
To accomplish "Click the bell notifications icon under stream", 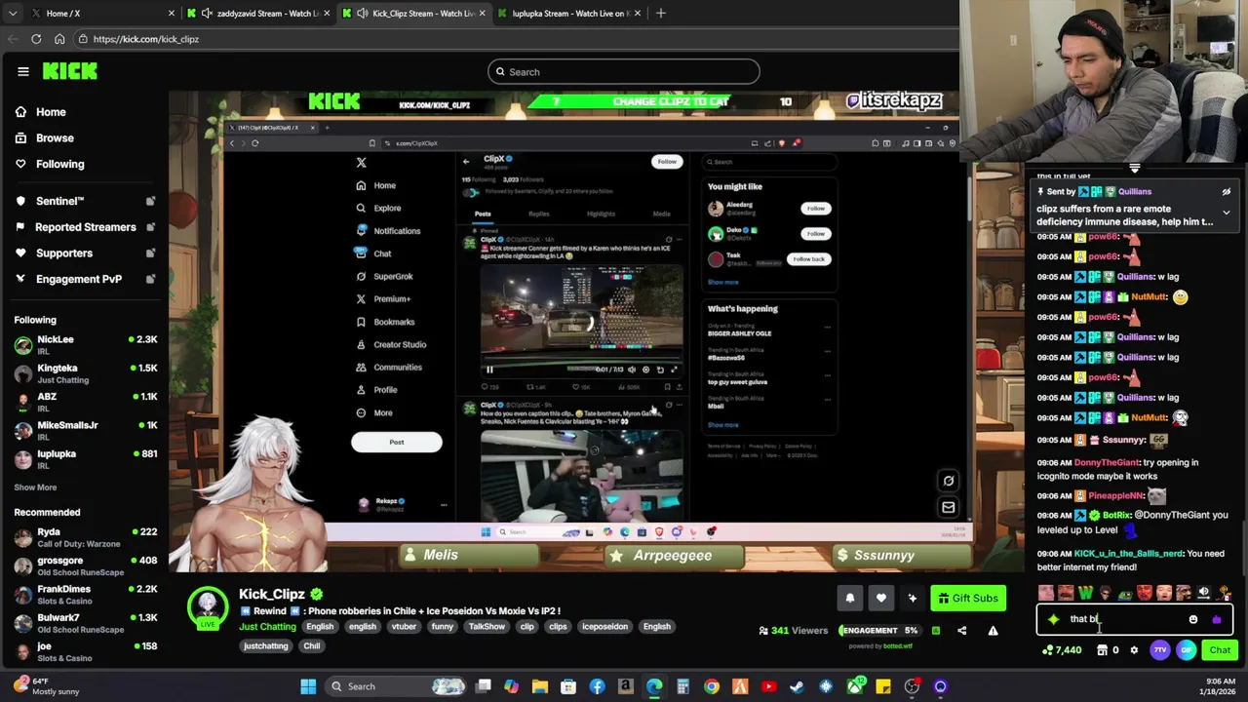I will [x=849, y=599].
